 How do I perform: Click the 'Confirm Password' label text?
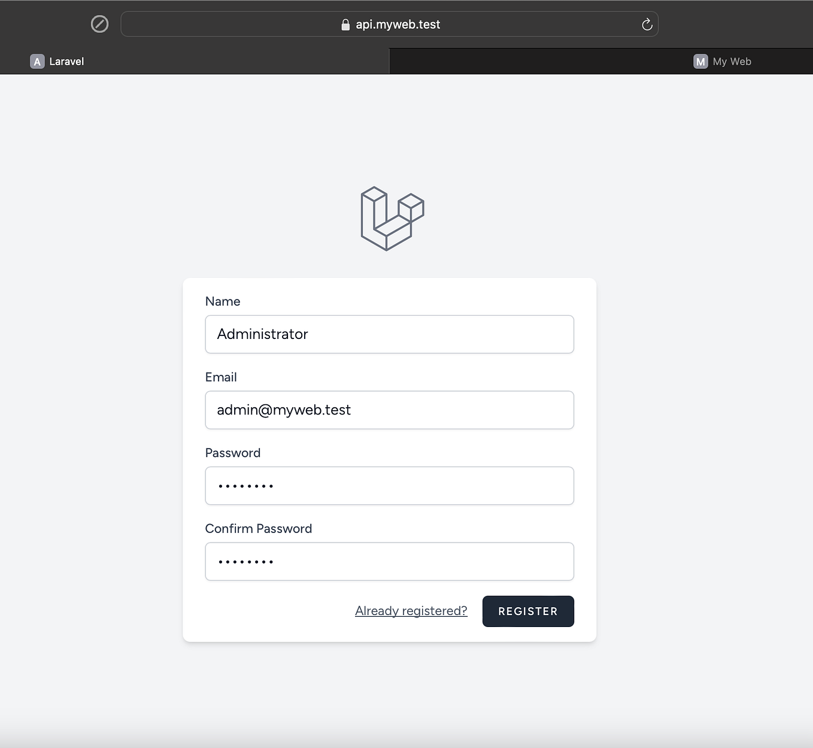[259, 528]
